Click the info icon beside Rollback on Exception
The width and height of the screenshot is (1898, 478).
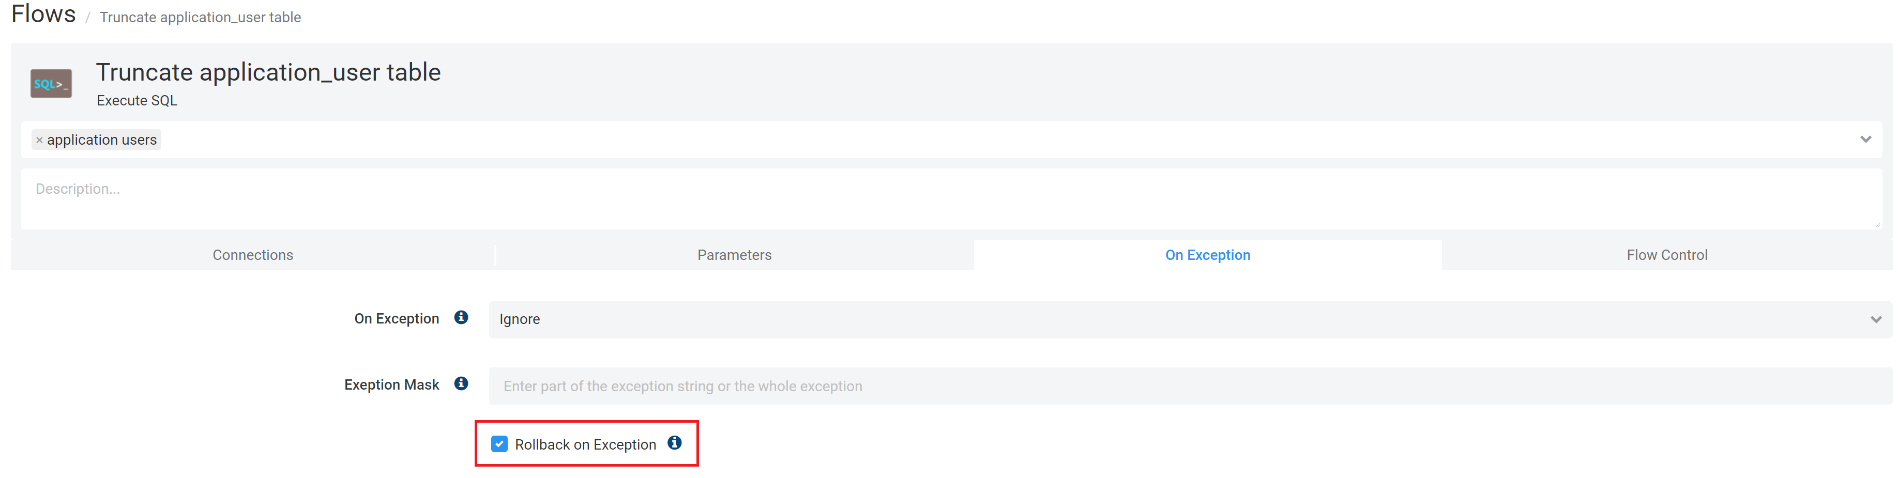(674, 443)
